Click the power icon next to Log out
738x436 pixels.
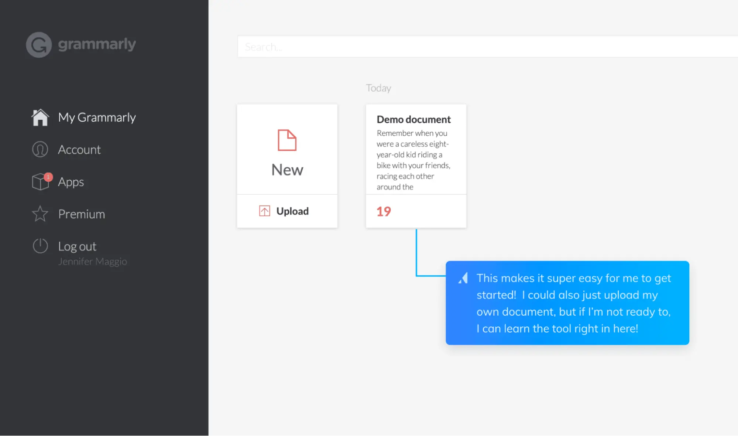pyautogui.click(x=40, y=246)
